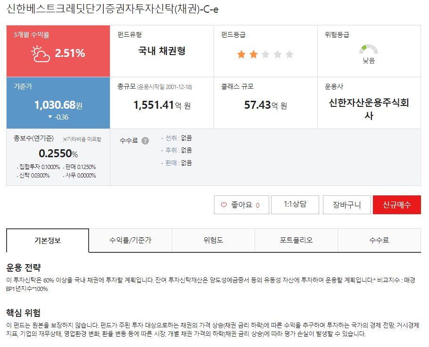Click the risk level gauge icon
The height and width of the screenshot is (347, 429).
coord(369,49)
